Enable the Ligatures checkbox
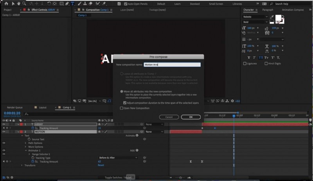Viewport: 313px width, 181px height. (x=245, y=63)
